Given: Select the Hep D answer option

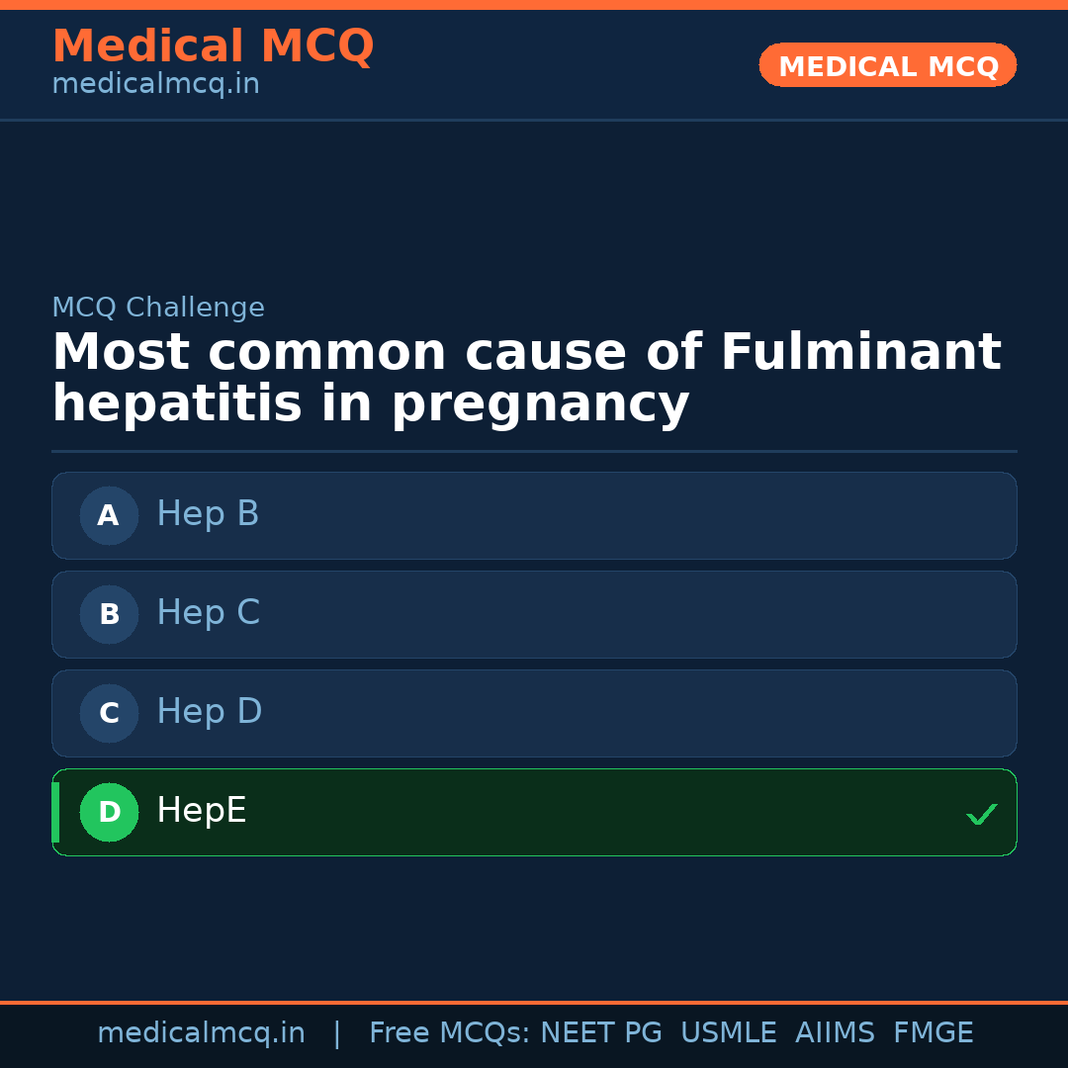Looking at the screenshot, I should 534,713.
